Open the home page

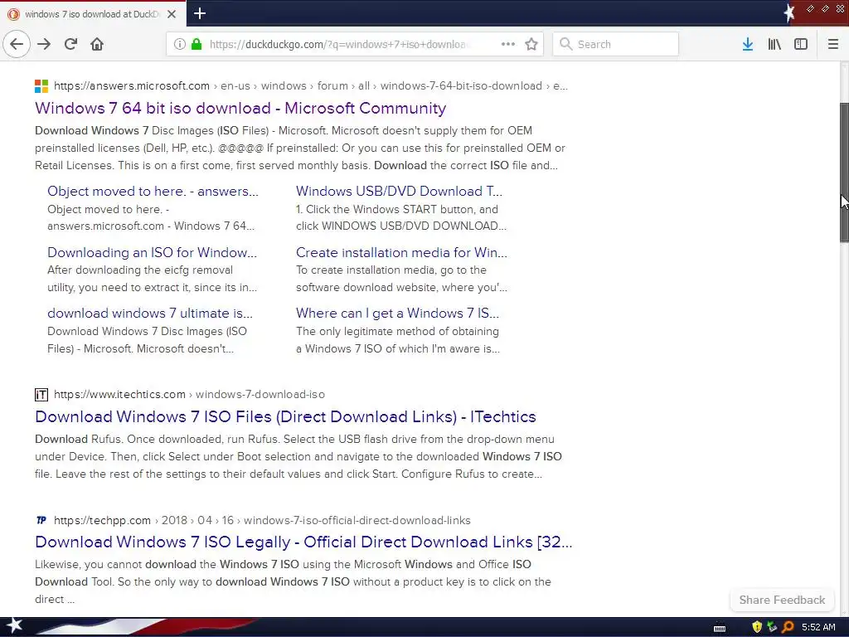(x=97, y=44)
